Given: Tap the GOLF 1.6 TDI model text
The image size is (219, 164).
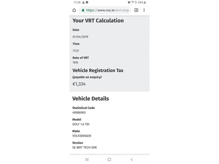Looking at the screenshot, I should point(81,124).
